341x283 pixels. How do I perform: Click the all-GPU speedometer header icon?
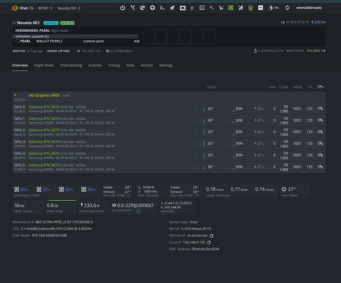[x=321, y=87]
